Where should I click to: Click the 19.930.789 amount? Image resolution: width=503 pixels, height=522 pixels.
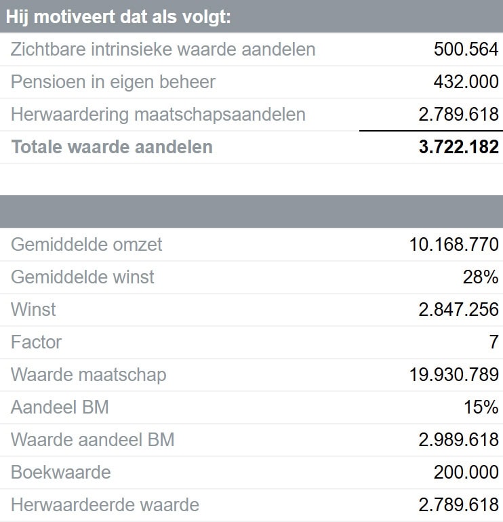pos(454,375)
